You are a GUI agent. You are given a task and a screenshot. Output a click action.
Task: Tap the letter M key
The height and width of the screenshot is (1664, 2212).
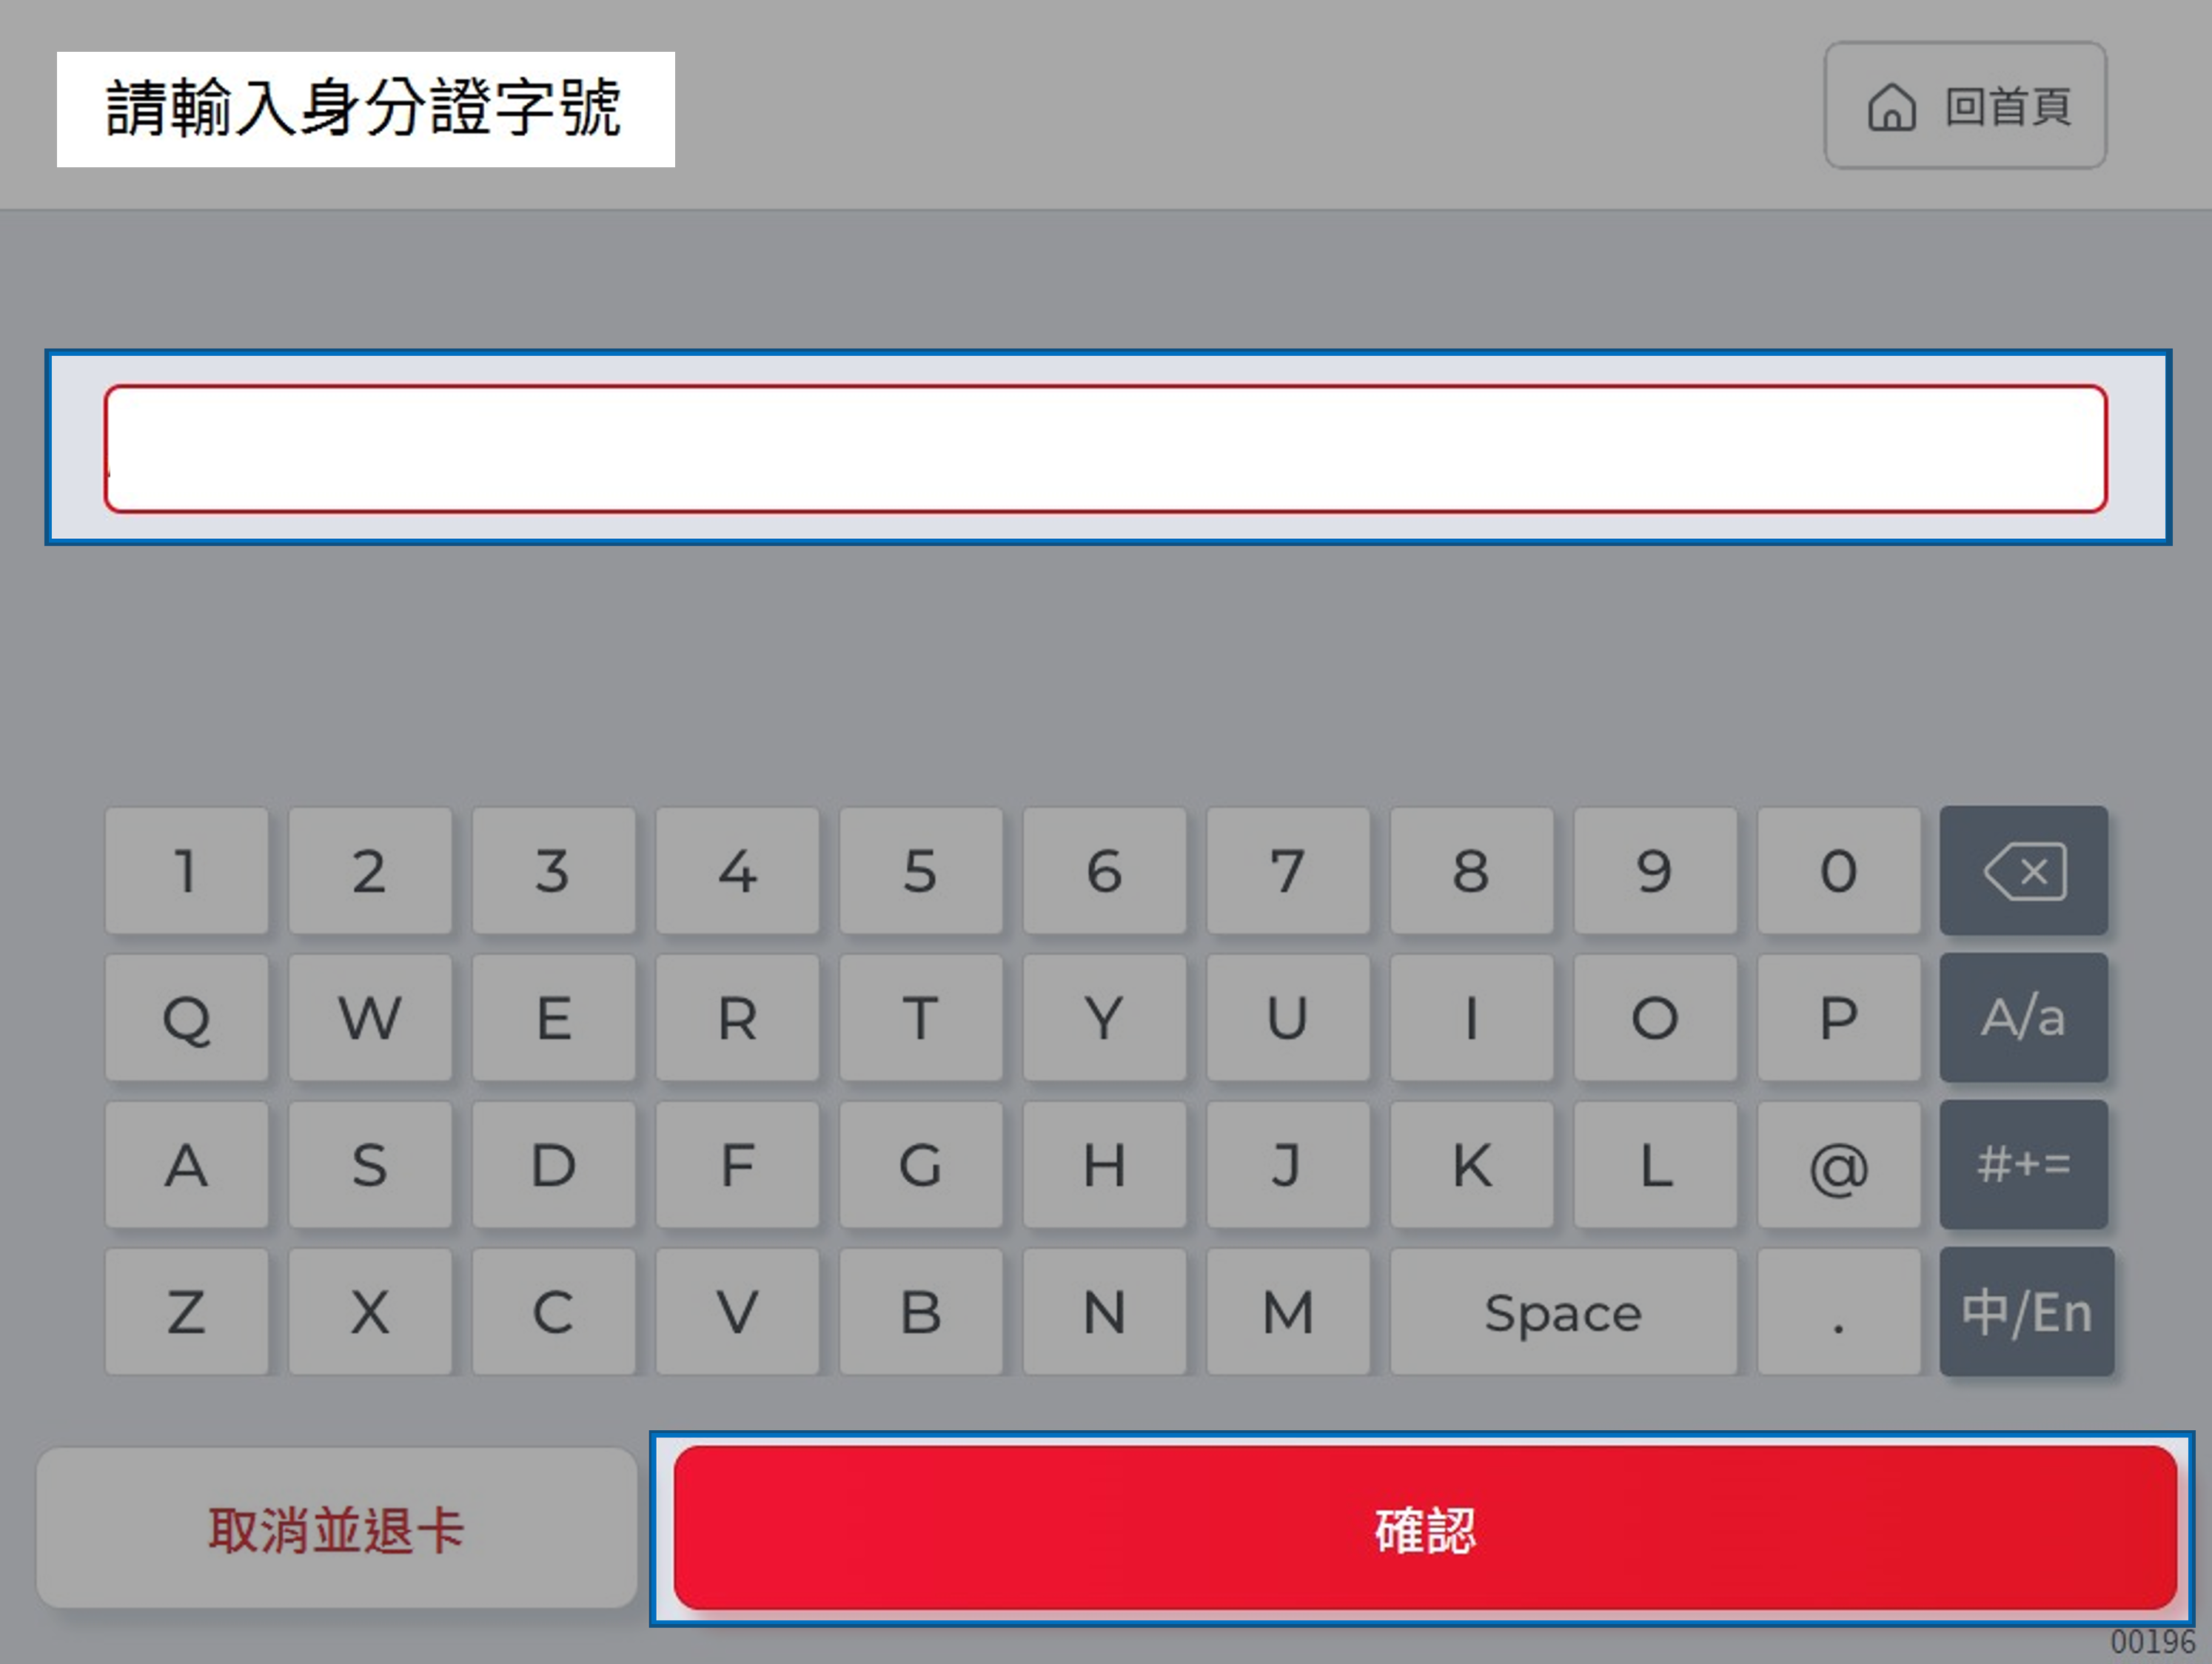1288,1312
